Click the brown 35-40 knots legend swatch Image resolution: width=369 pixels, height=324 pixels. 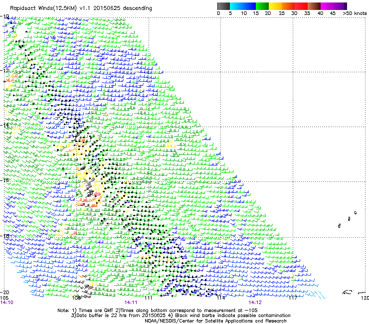pyautogui.click(x=314, y=6)
